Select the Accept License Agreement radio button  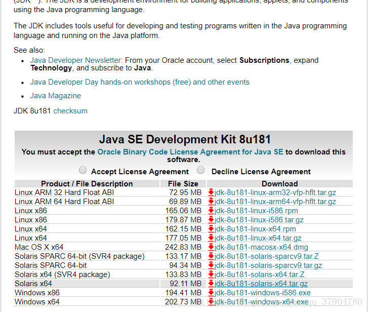(83, 170)
